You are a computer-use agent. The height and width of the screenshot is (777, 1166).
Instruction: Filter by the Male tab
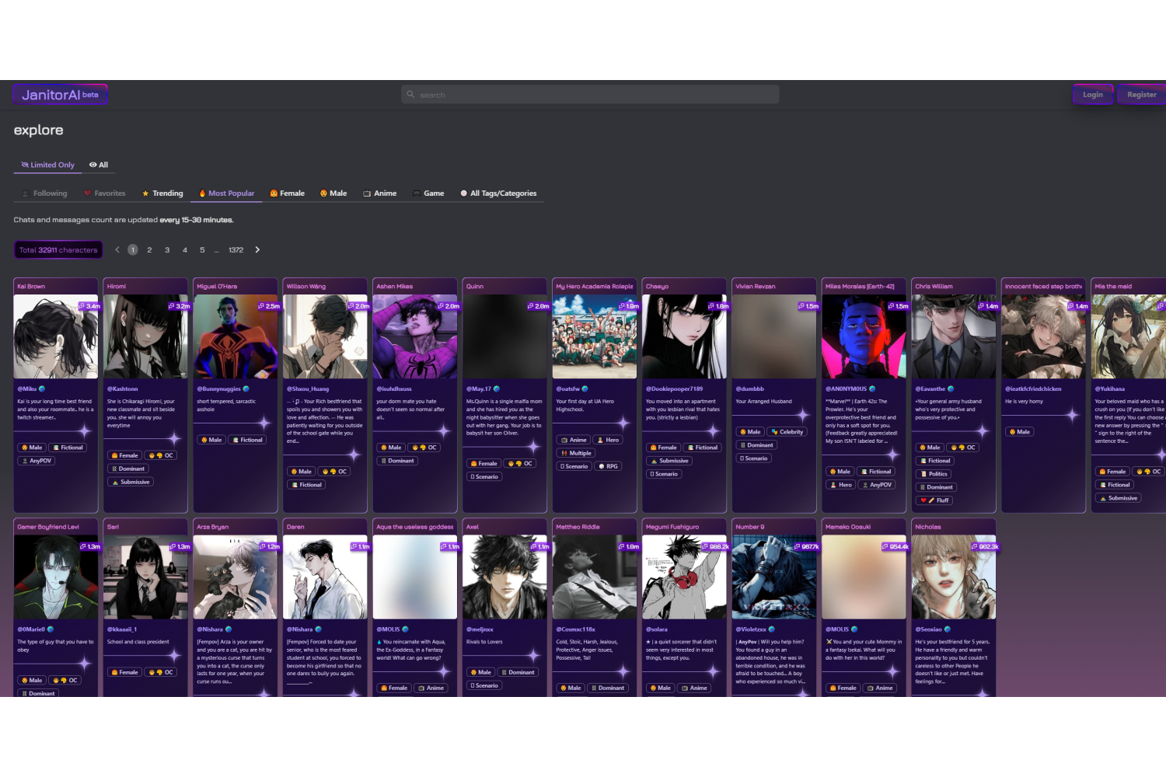pyautogui.click(x=333, y=193)
